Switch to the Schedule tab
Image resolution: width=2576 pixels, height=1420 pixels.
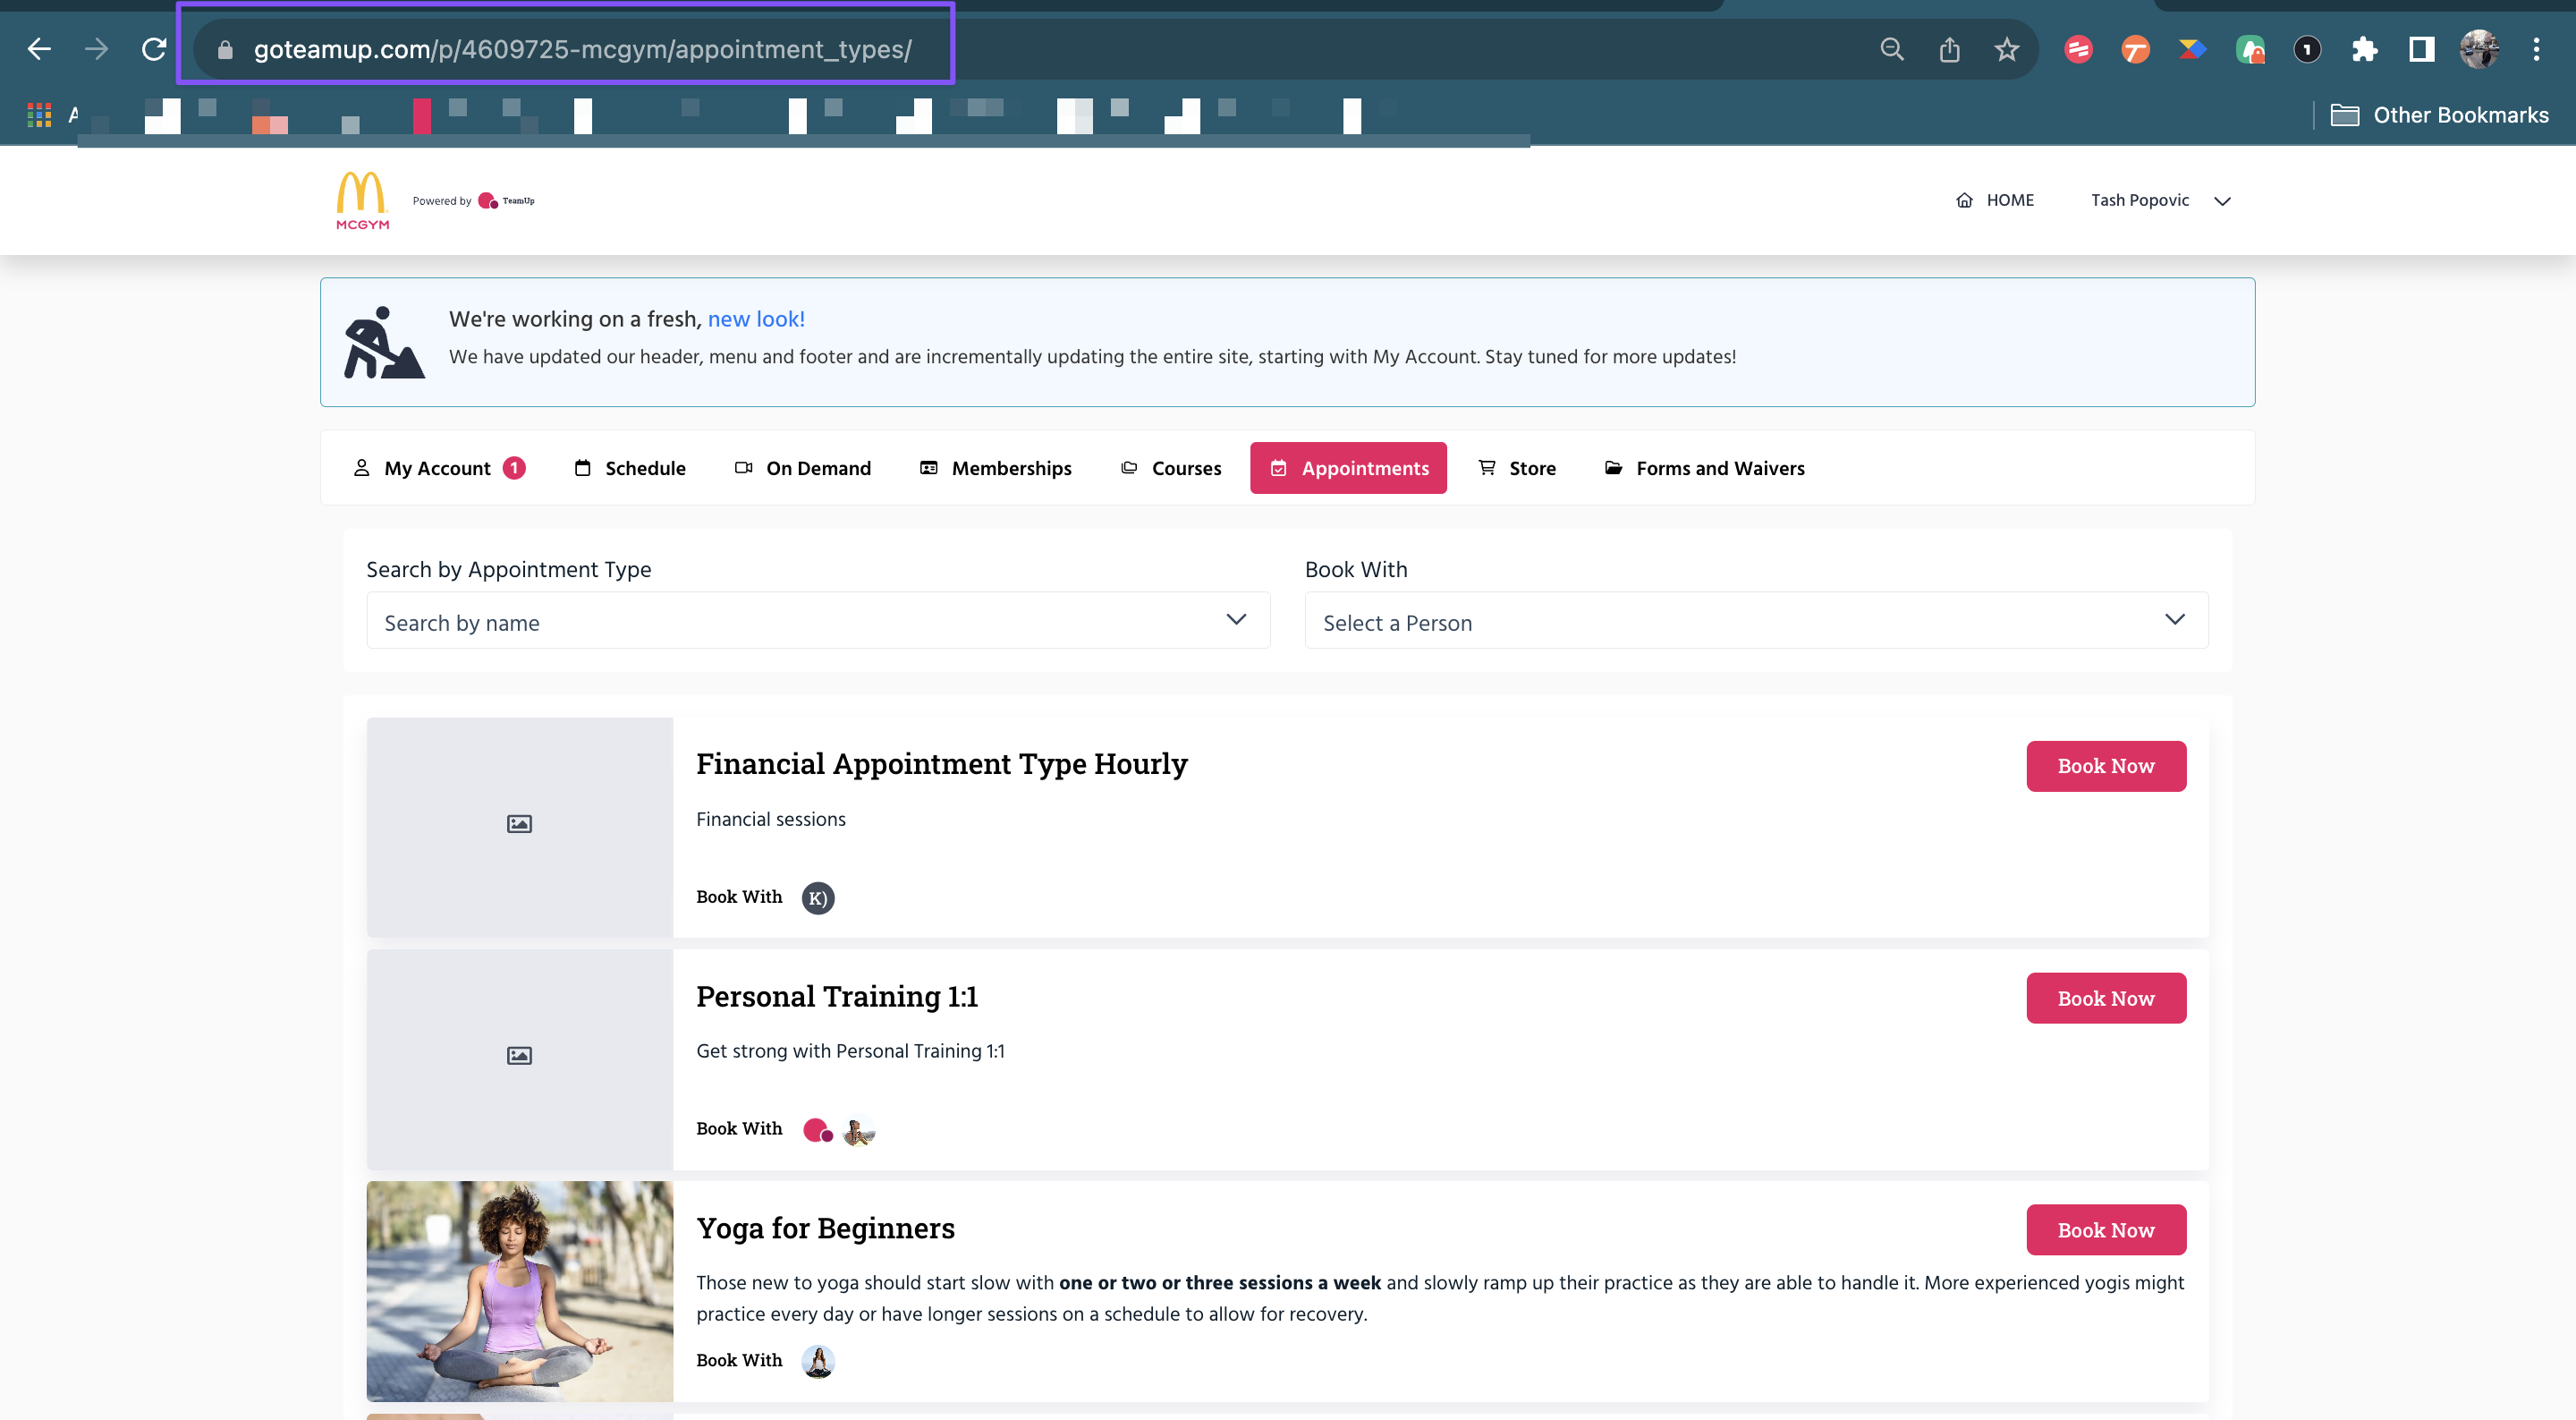click(630, 468)
